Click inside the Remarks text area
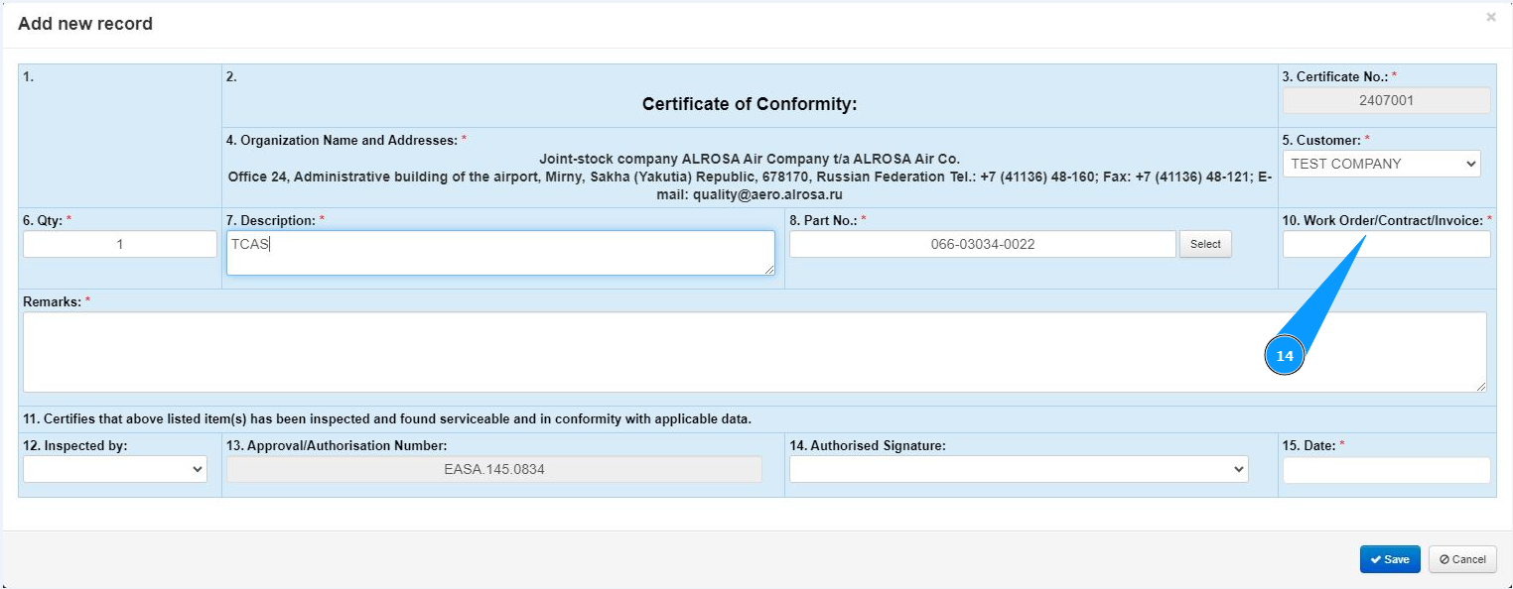The height and width of the screenshot is (589, 1513). 695,352
